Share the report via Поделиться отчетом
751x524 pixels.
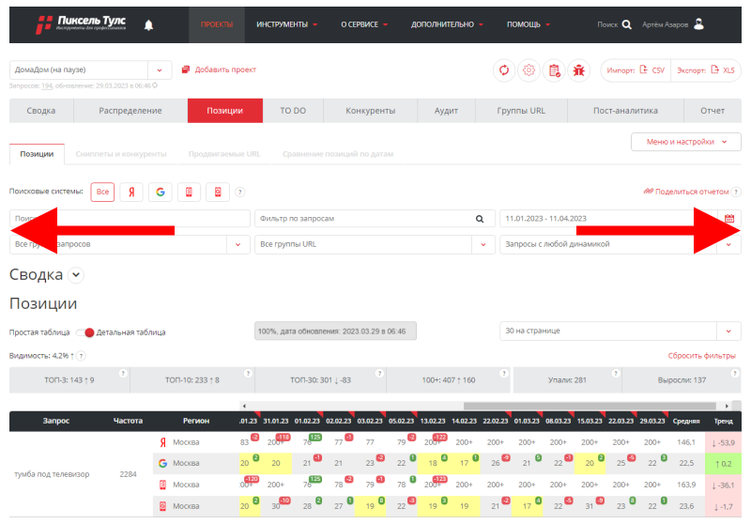click(686, 192)
